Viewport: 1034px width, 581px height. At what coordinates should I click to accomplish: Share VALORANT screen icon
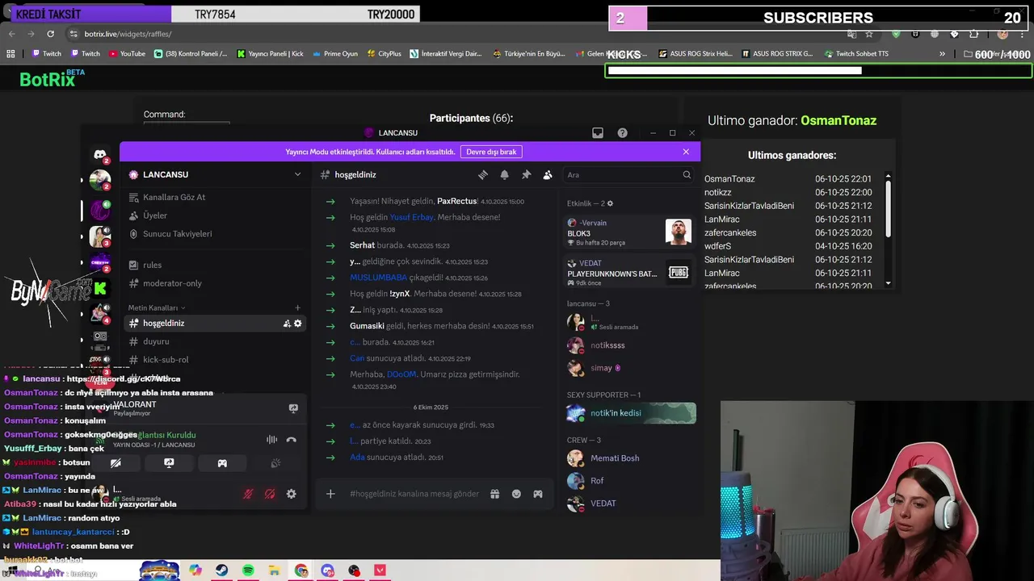(293, 408)
